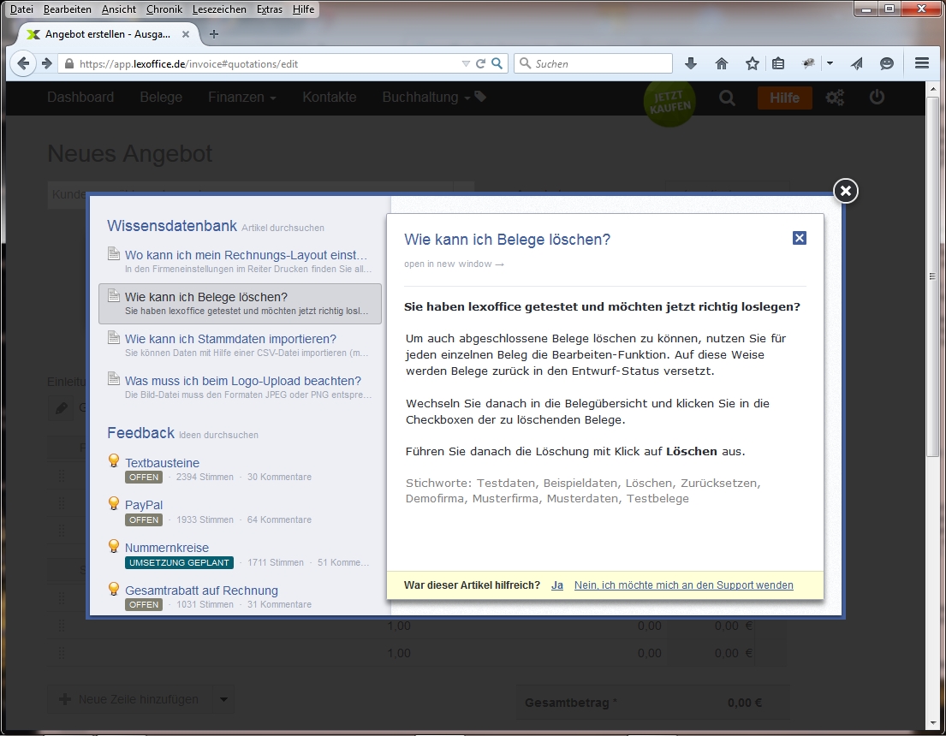Click the reload page icon
Image resolution: width=946 pixels, height=736 pixels.
(480, 63)
